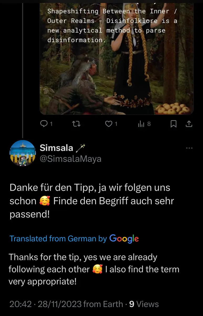Image resolution: width=203 pixels, height=316 pixels.
Task: Tap the "from Earth" location label
Action: 103,304
